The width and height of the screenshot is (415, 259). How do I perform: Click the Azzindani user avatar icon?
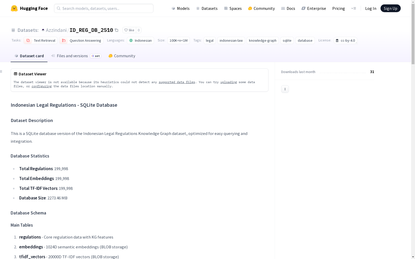point(43,30)
